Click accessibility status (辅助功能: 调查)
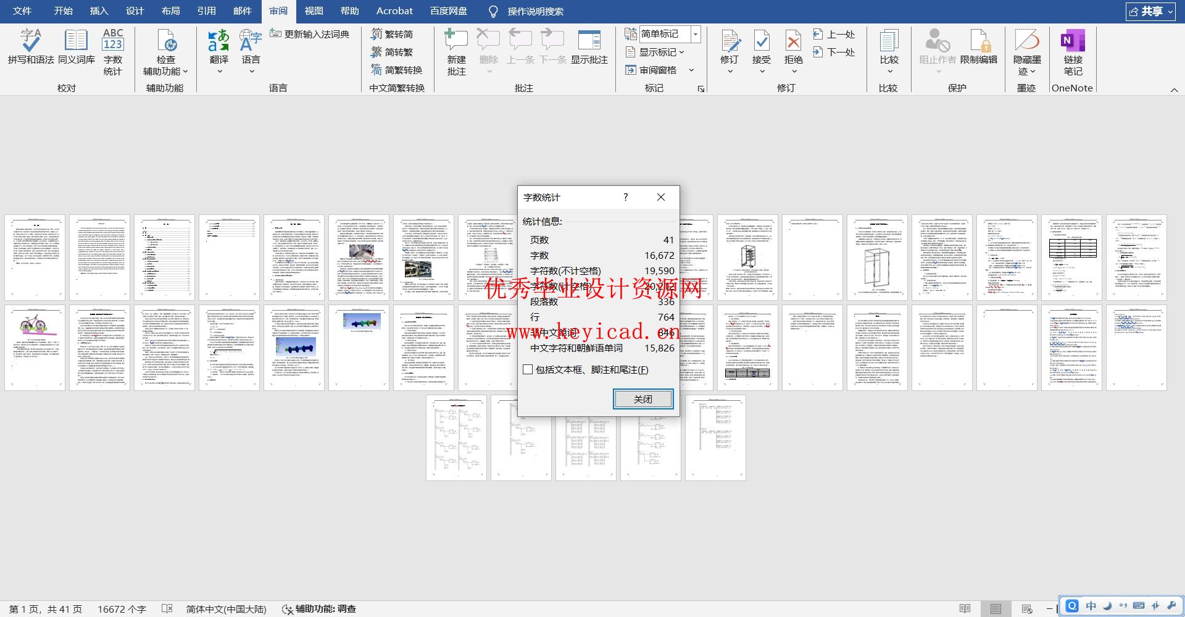The image size is (1185, 617). point(319,609)
